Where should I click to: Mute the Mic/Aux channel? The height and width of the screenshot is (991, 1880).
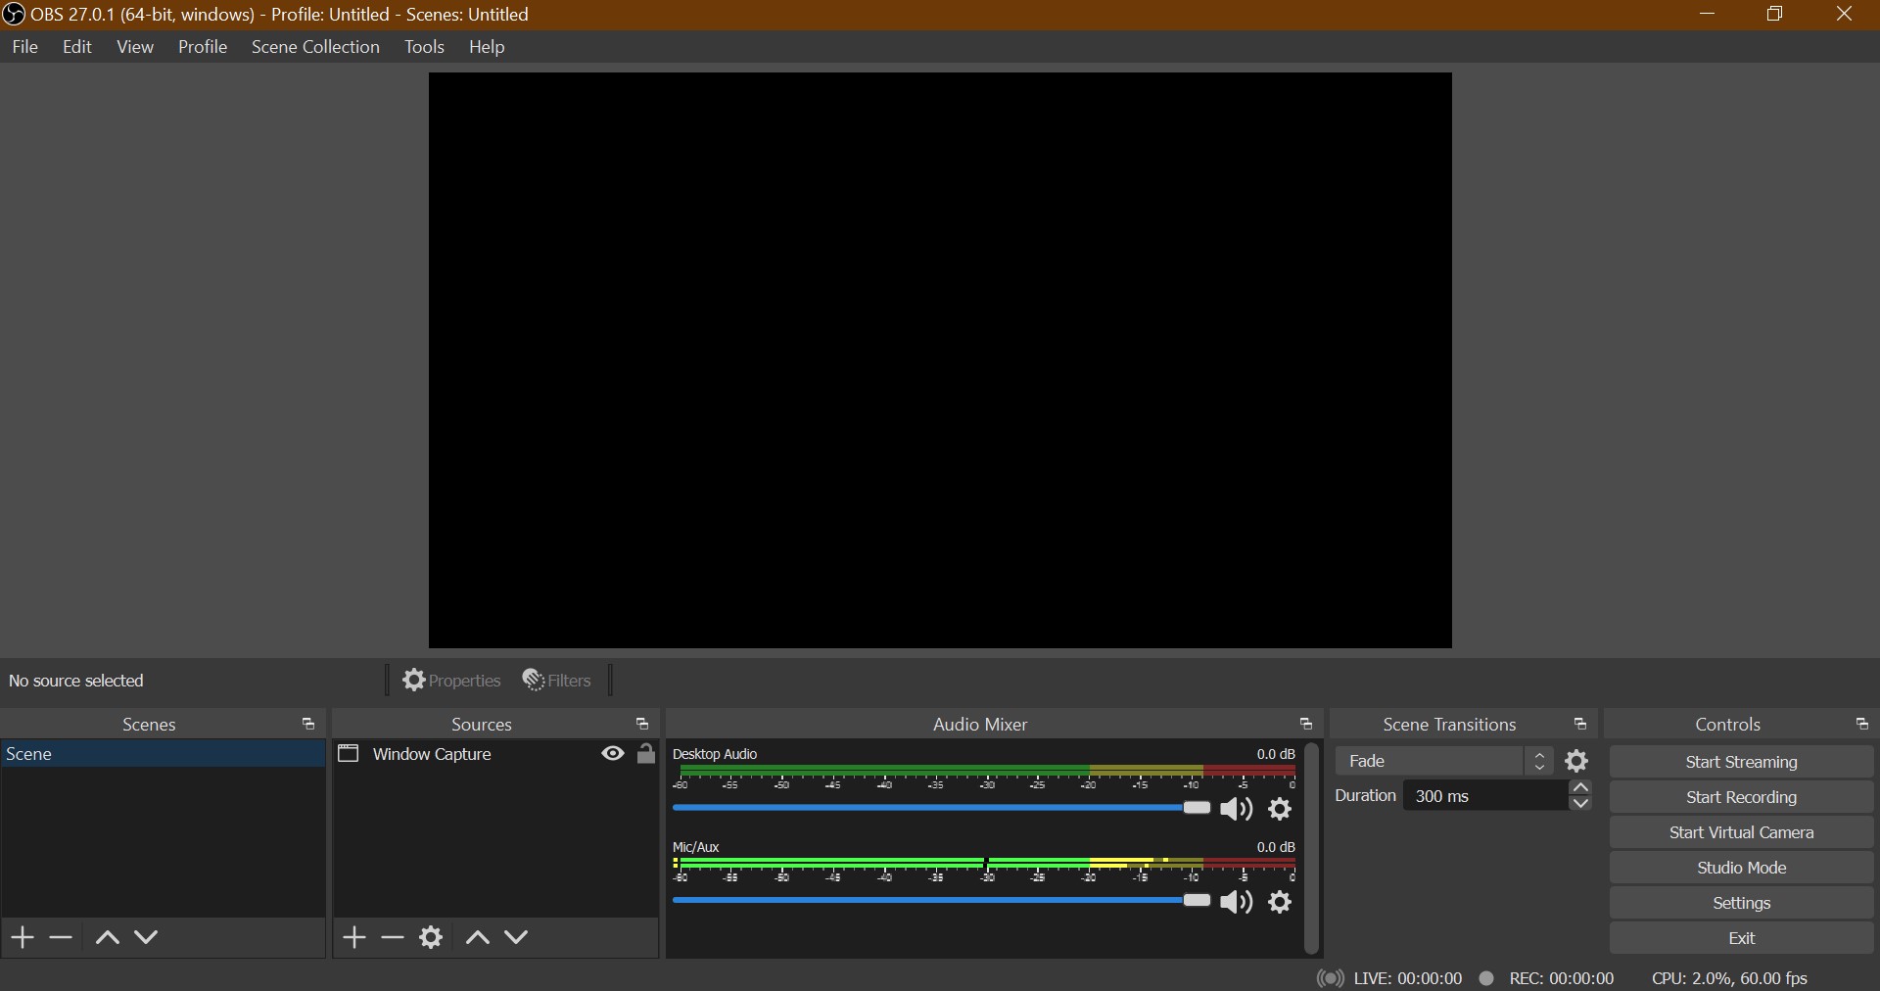click(x=1236, y=902)
